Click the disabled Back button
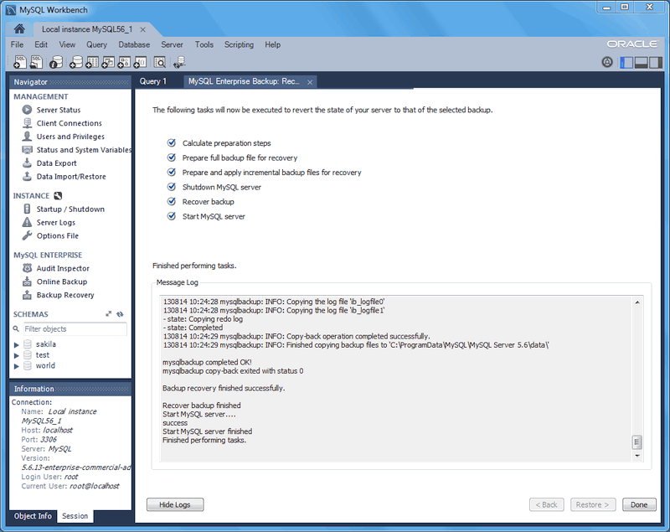 point(547,504)
